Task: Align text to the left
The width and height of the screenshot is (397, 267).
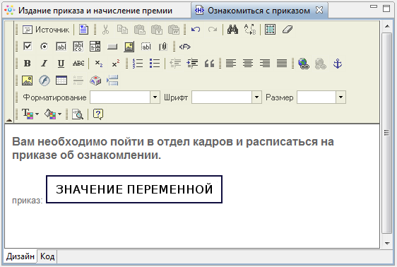Action: pyautogui.click(x=231, y=64)
